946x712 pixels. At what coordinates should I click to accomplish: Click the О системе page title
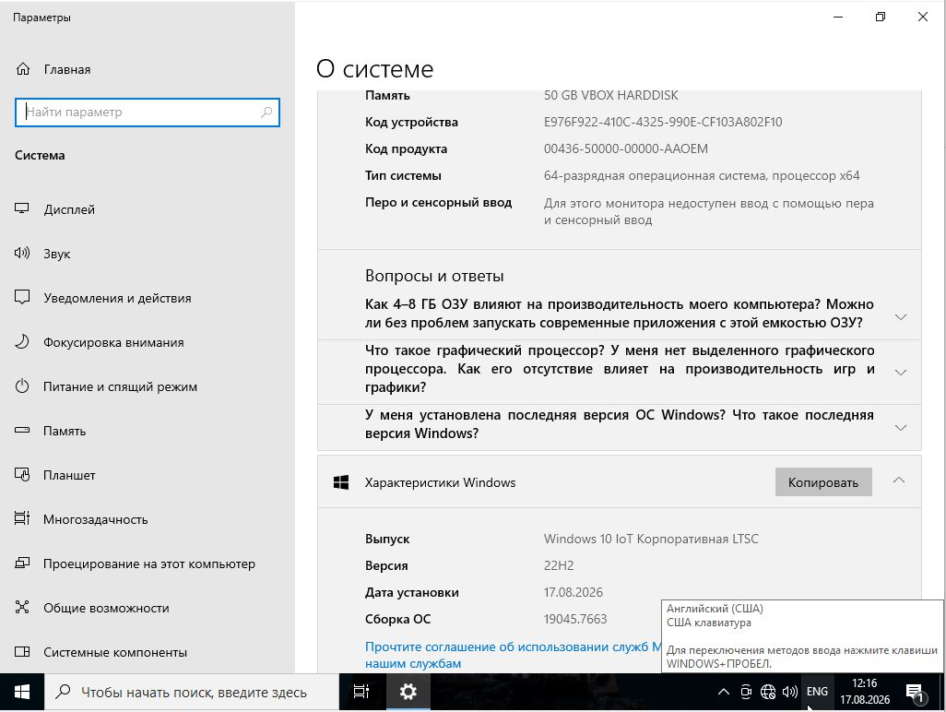click(374, 69)
